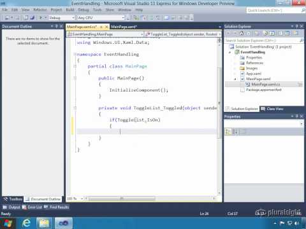Screen dimensions: 306x229
Task: Click the volume icon in system tray
Action: click(x=297, y=223)
